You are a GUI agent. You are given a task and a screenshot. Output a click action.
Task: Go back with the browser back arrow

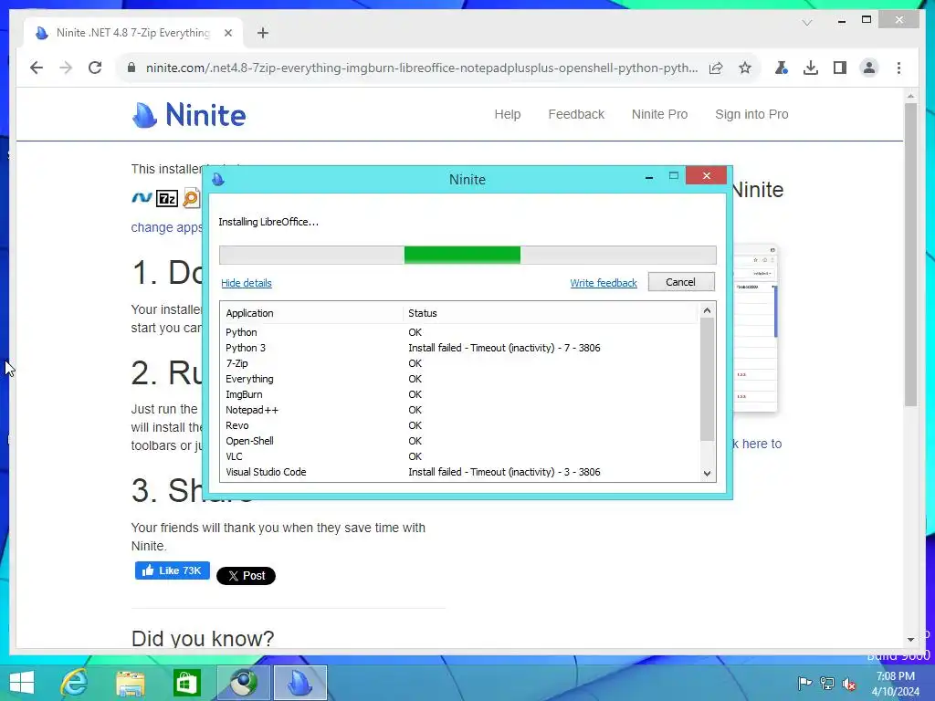tap(37, 68)
